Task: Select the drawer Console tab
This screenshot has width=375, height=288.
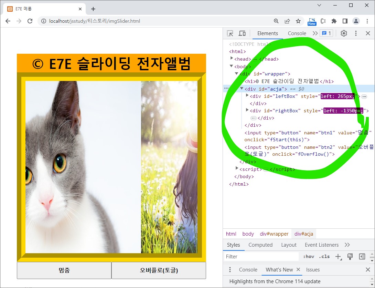Action: click(248, 269)
